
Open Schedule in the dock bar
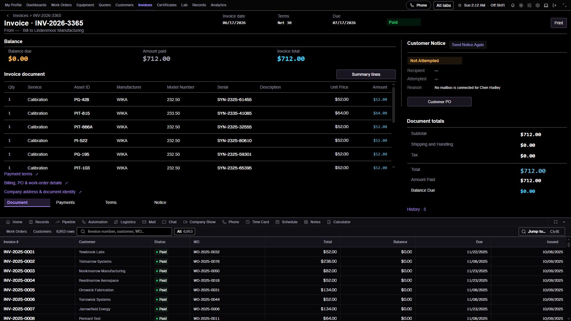[286, 222]
